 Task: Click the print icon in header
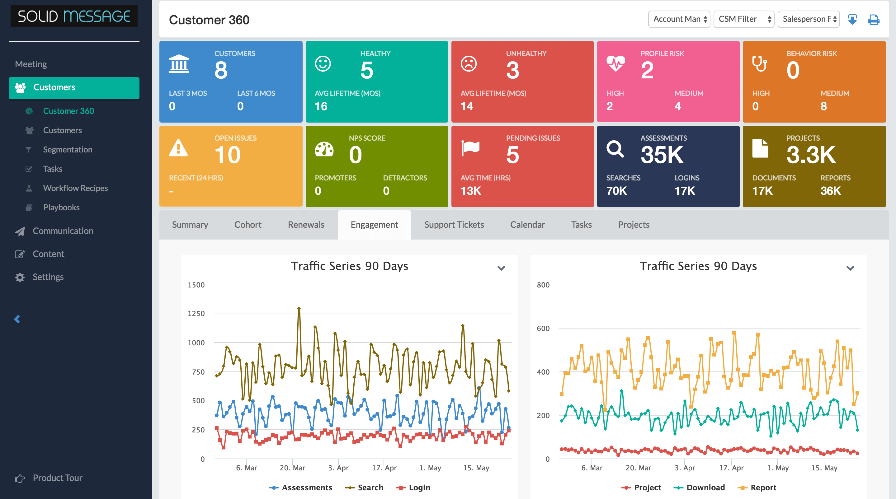click(x=873, y=20)
